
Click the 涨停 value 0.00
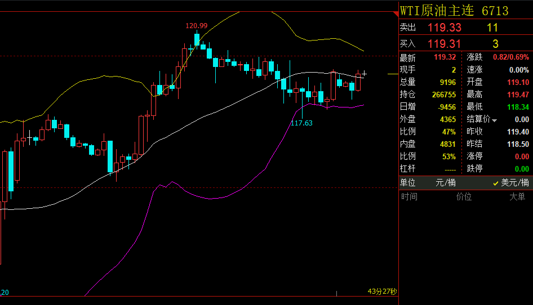[522, 156]
